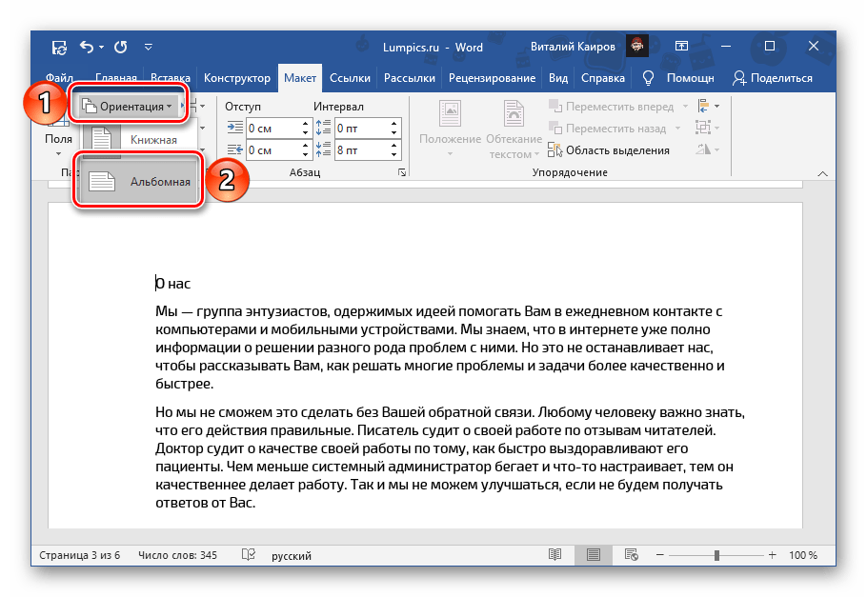Click the spell check book icon

[249, 555]
